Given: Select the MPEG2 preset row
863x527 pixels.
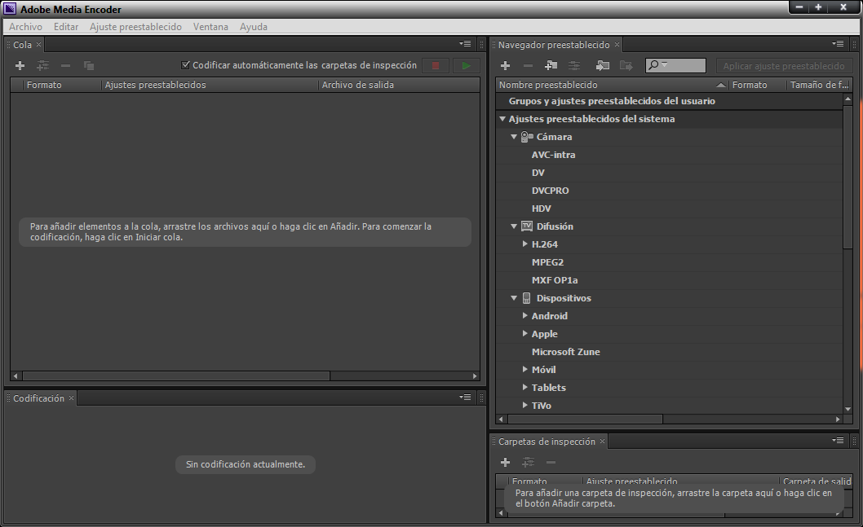Looking at the screenshot, I should 669,262.
